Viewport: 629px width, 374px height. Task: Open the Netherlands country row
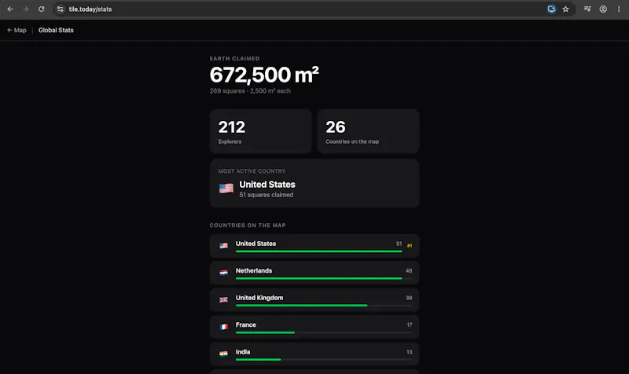[x=314, y=273]
